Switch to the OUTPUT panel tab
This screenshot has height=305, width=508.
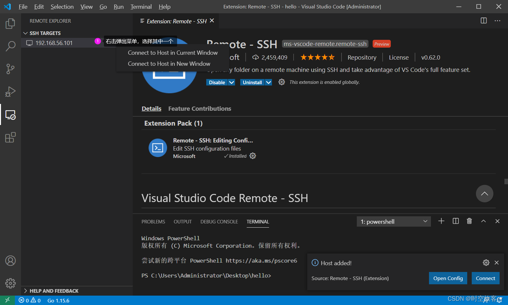click(x=183, y=221)
